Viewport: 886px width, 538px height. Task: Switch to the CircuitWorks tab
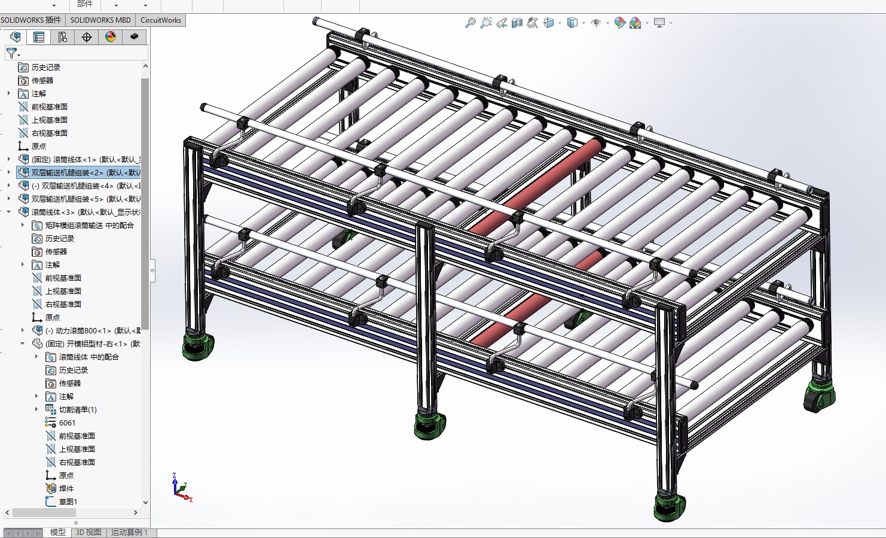(161, 20)
